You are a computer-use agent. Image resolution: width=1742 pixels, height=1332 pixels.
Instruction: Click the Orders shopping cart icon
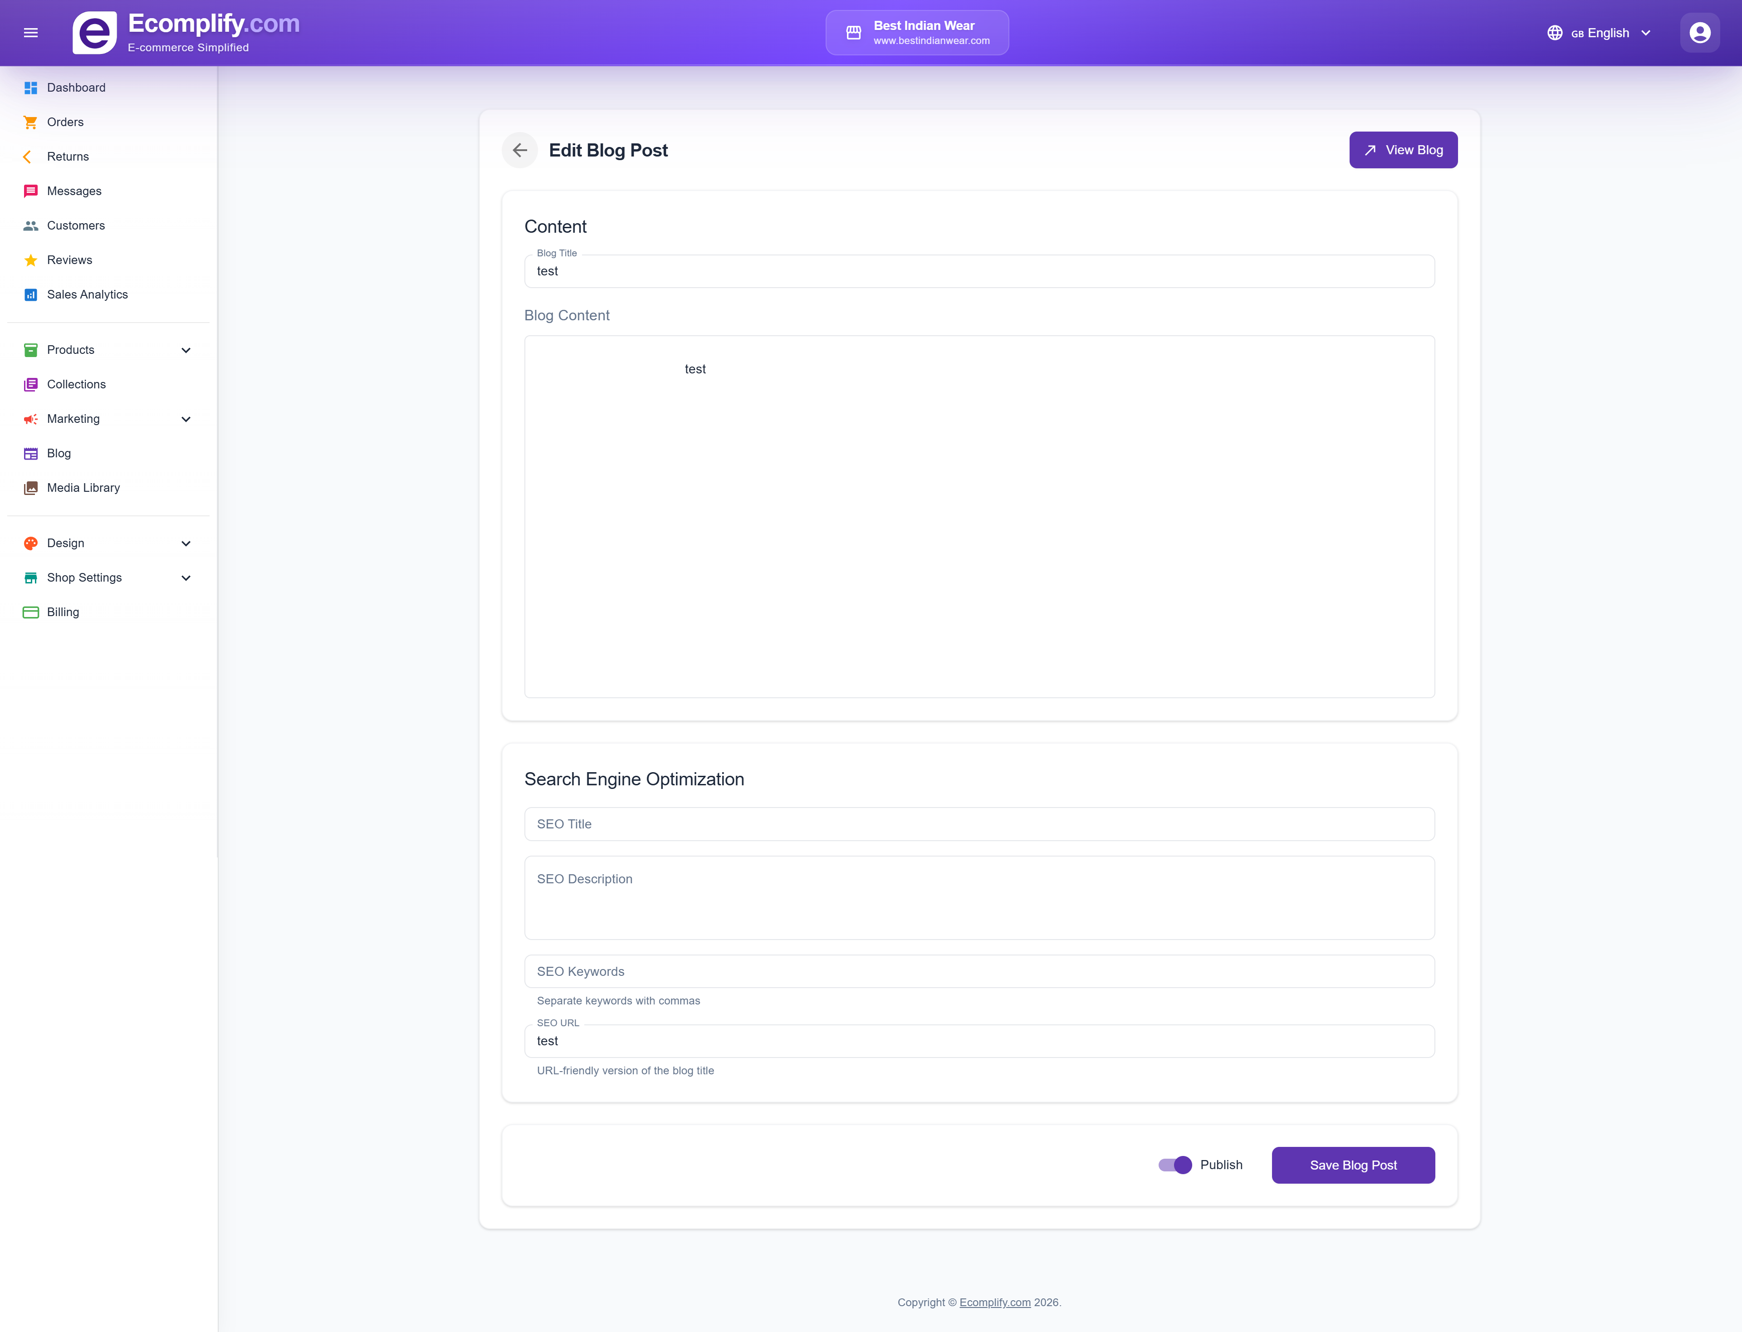(x=30, y=122)
